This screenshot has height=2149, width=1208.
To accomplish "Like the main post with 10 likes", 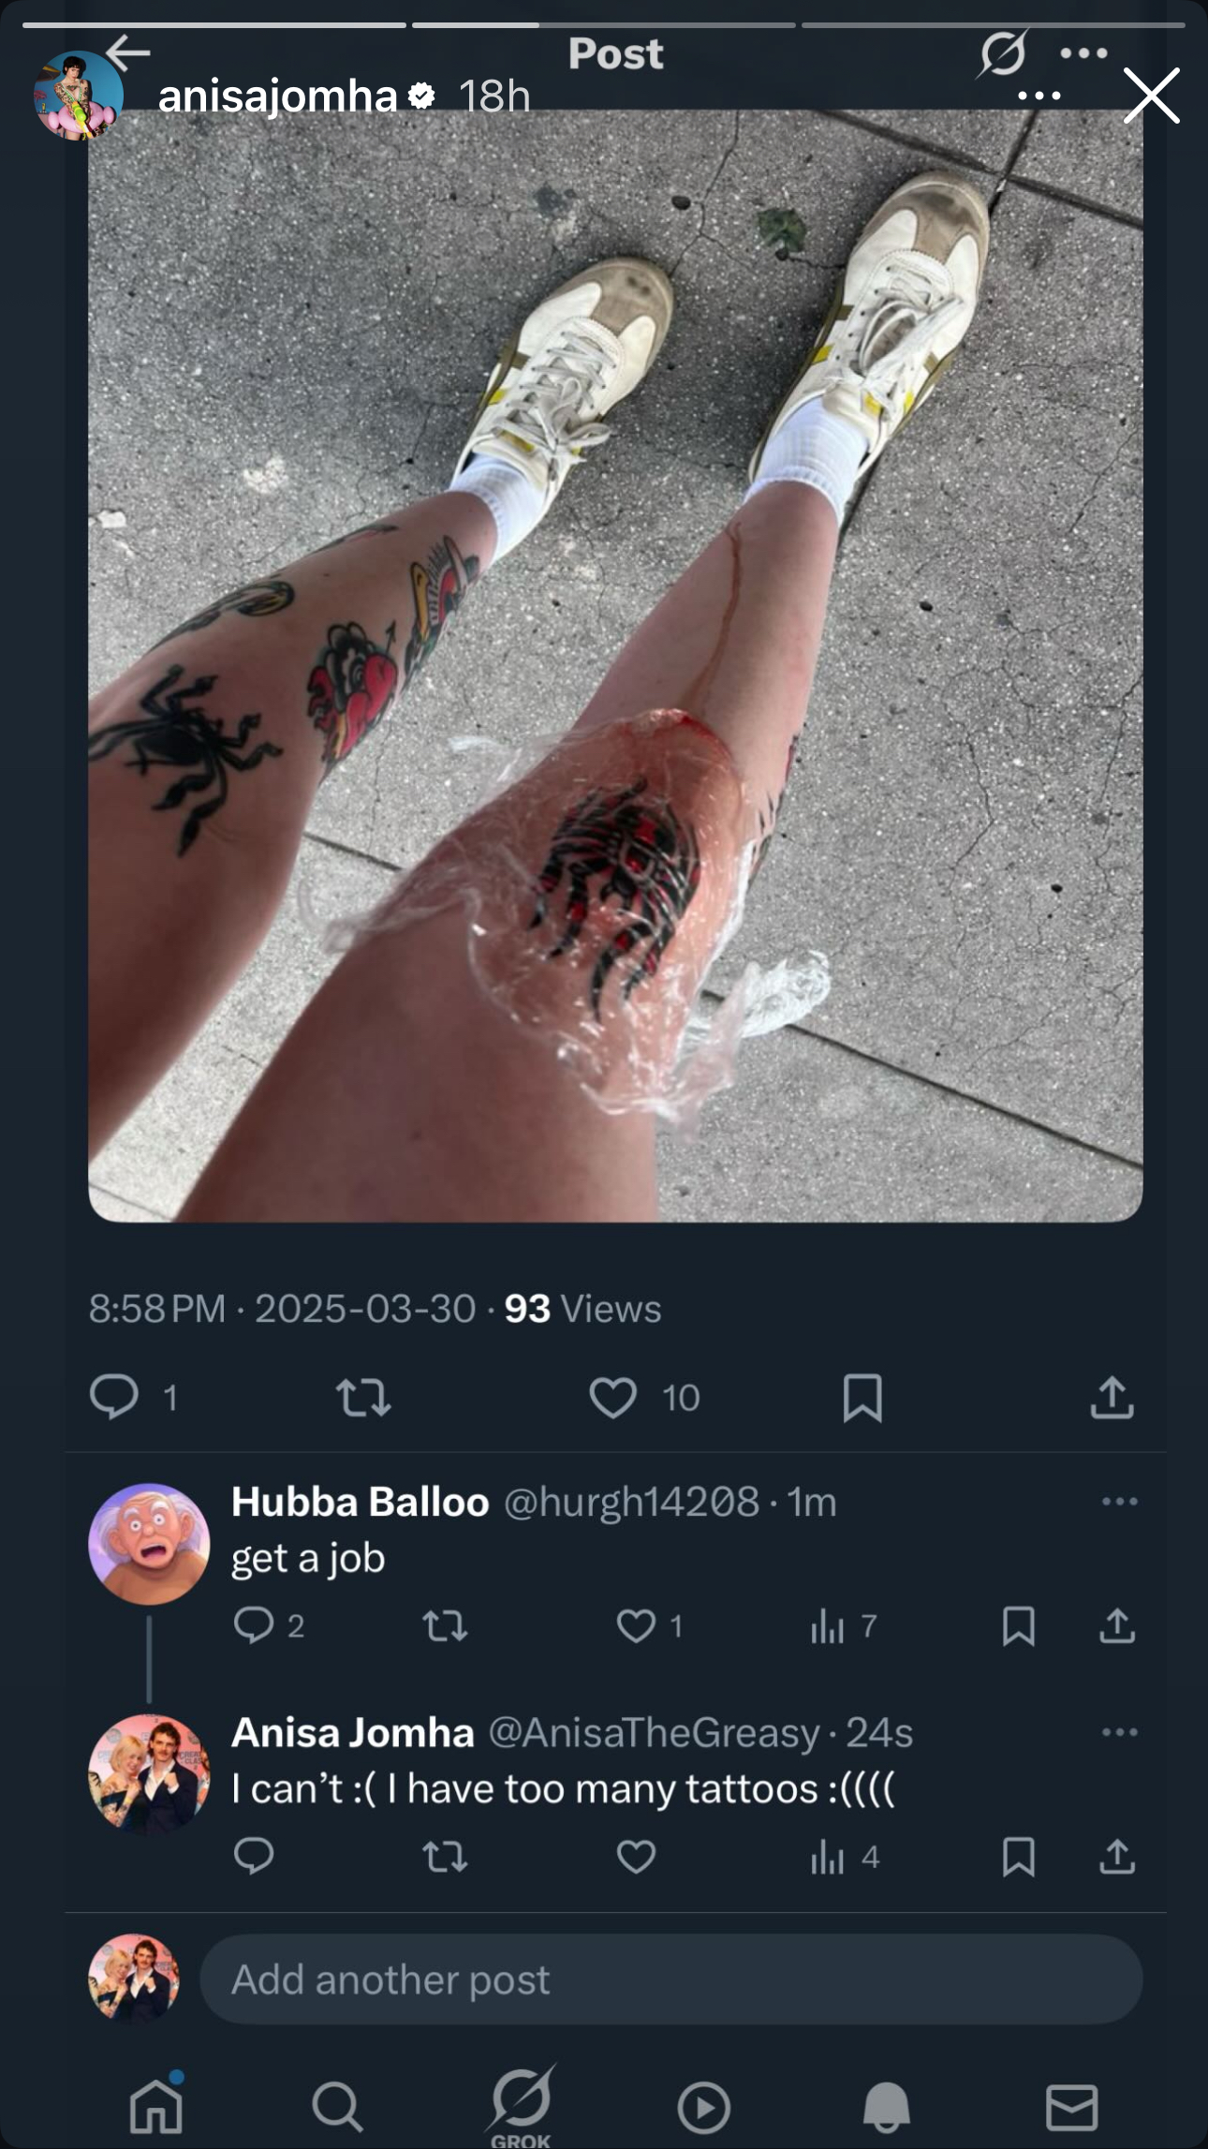I will pyautogui.click(x=612, y=1398).
